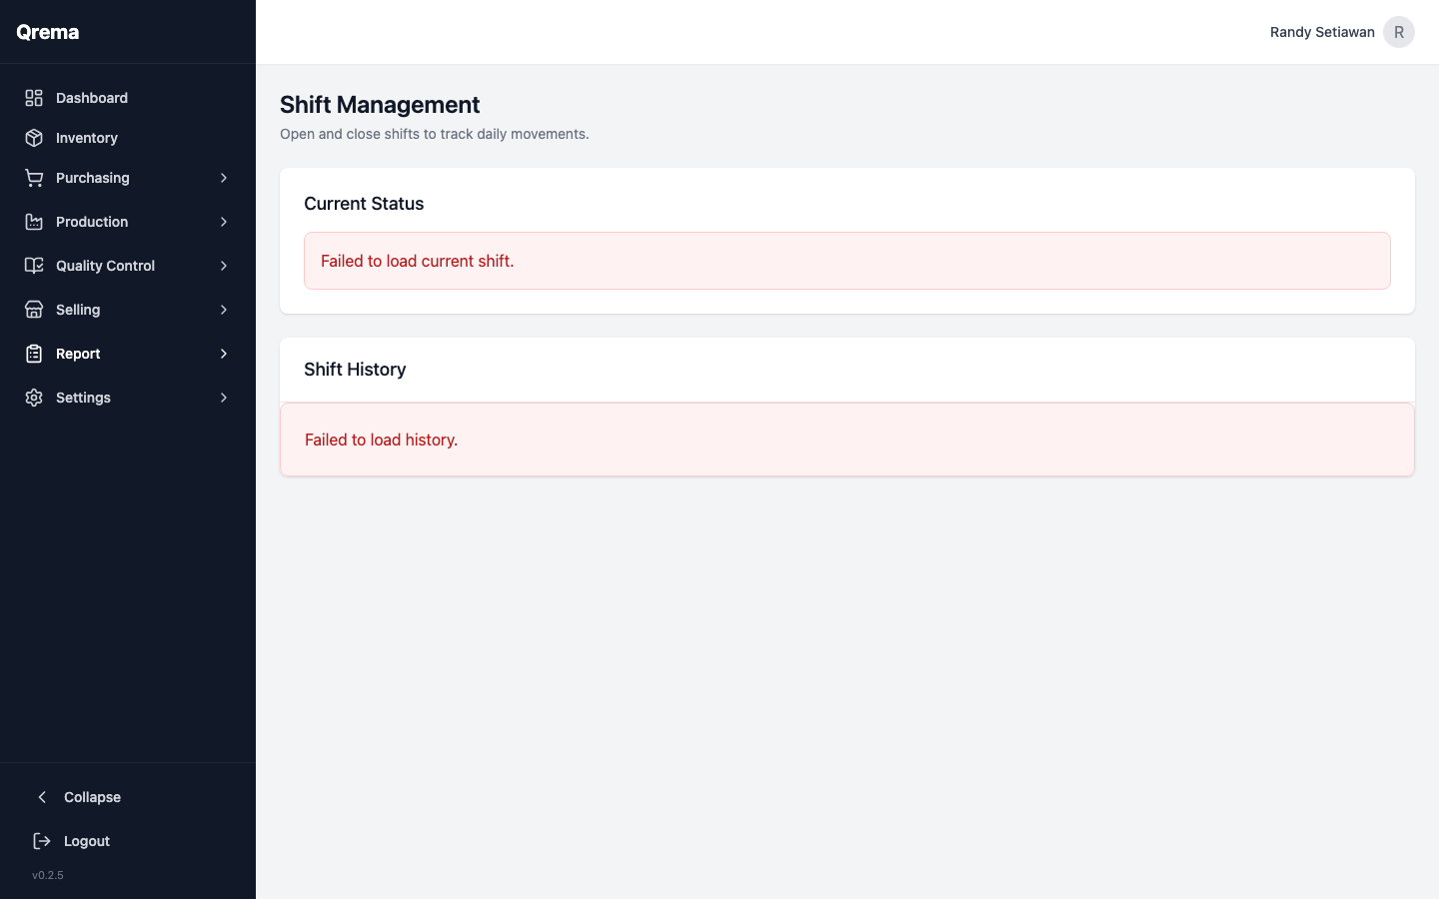Click the Report clipboard icon
This screenshot has width=1439, height=899.
click(33, 353)
